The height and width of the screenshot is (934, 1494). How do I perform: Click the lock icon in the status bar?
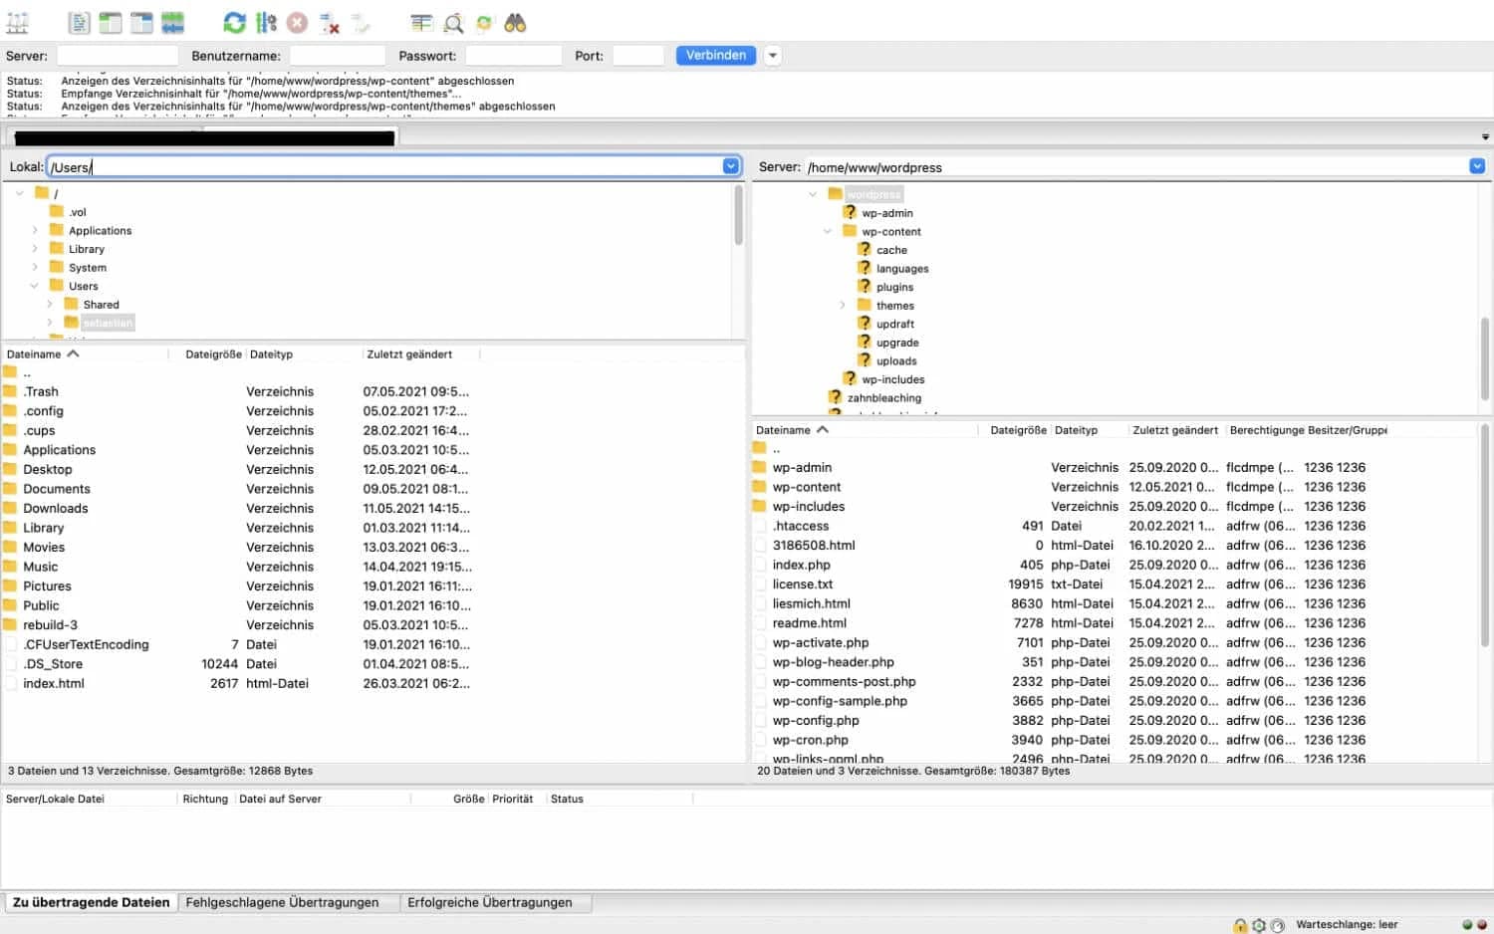(x=1240, y=925)
